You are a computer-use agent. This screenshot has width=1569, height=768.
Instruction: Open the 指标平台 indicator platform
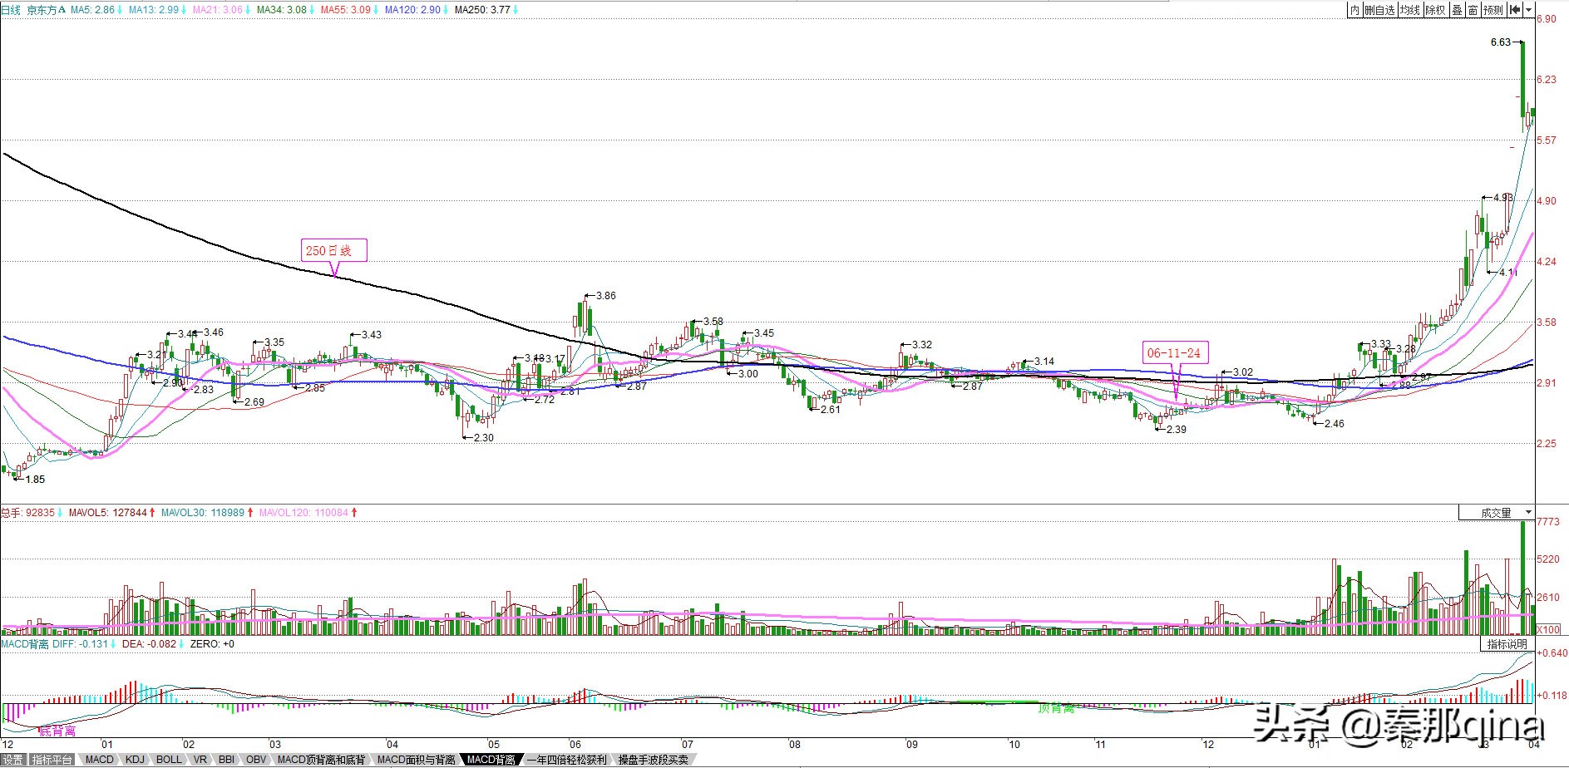(52, 760)
